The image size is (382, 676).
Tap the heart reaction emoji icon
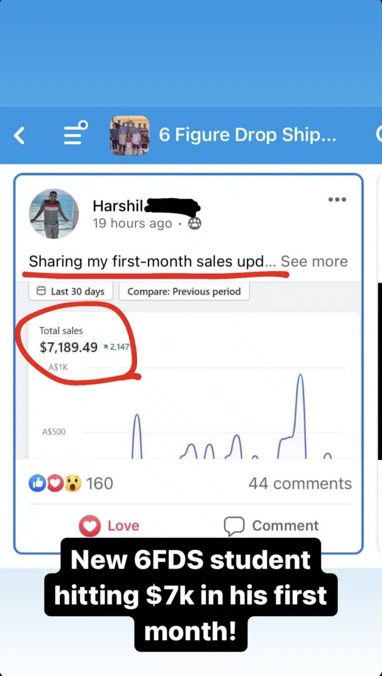click(x=55, y=483)
